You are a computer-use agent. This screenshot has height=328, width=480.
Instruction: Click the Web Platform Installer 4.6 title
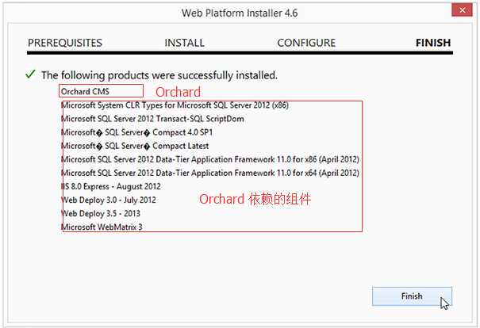240,13
